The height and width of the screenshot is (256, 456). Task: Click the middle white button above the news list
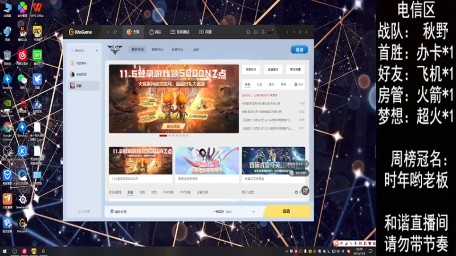pos(273,69)
